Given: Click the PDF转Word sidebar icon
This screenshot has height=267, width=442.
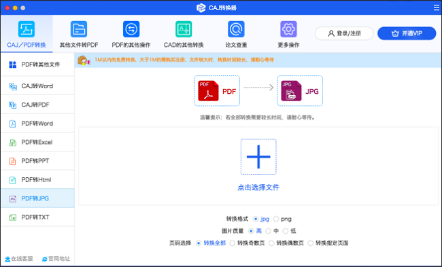Looking at the screenshot, I should pyautogui.click(x=13, y=124).
